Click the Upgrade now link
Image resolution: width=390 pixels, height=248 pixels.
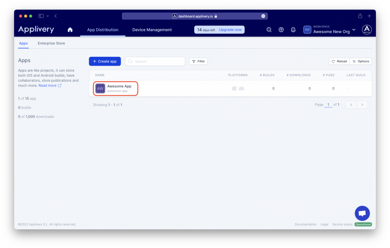click(x=230, y=30)
